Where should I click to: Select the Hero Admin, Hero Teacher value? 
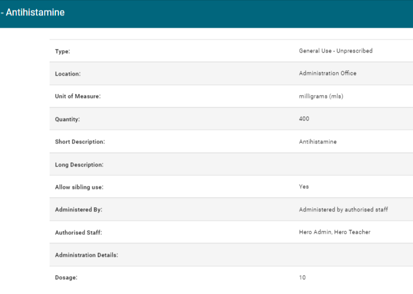pos(335,232)
